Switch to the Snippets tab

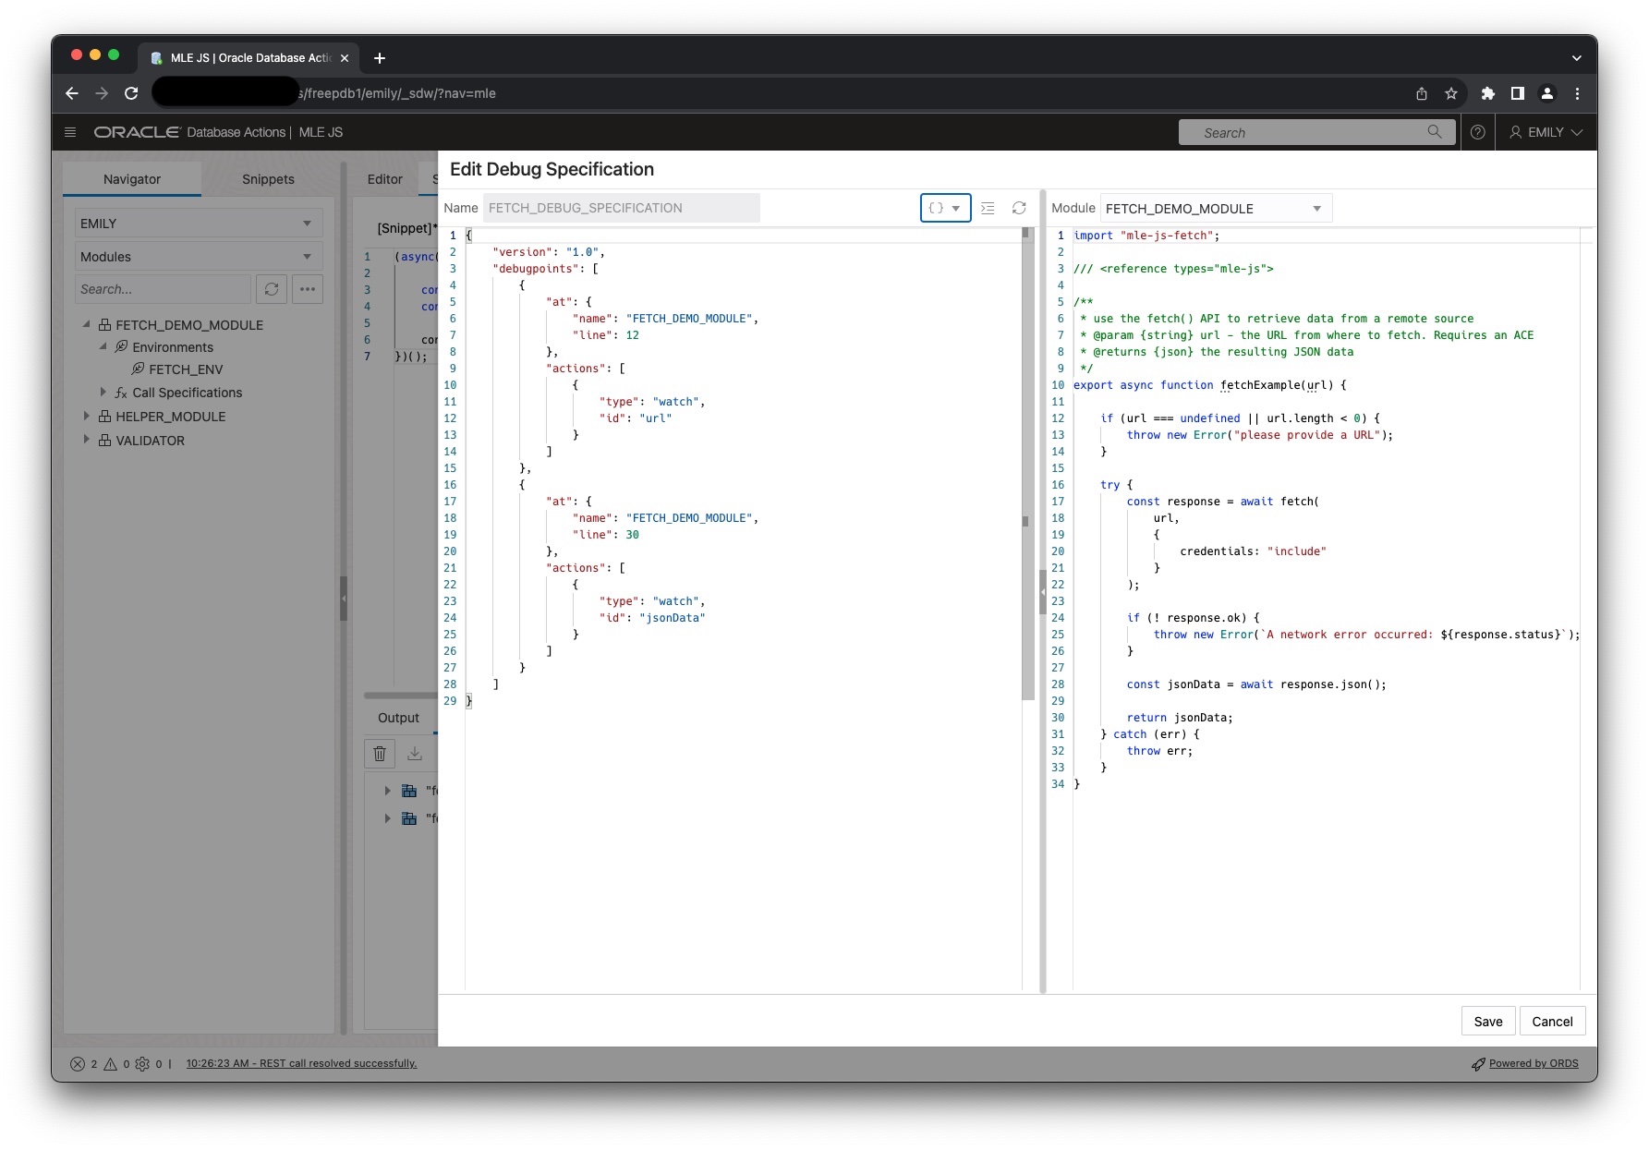tap(268, 178)
